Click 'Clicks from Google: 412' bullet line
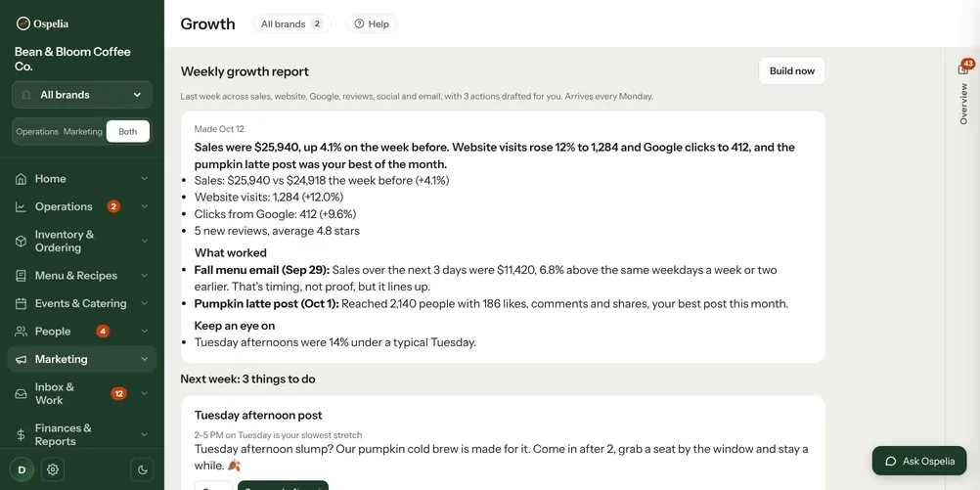Viewport: 980px width, 490px height. click(275, 214)
